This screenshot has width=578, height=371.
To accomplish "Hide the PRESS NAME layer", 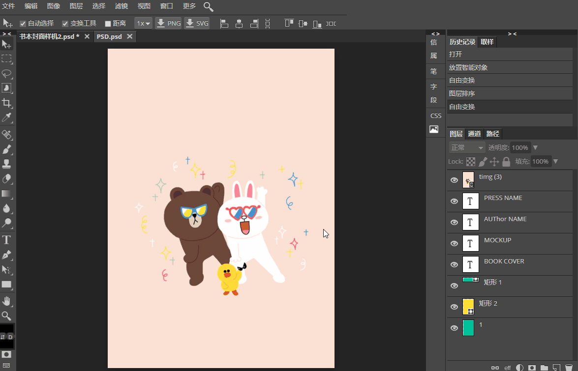I will 454,201.
